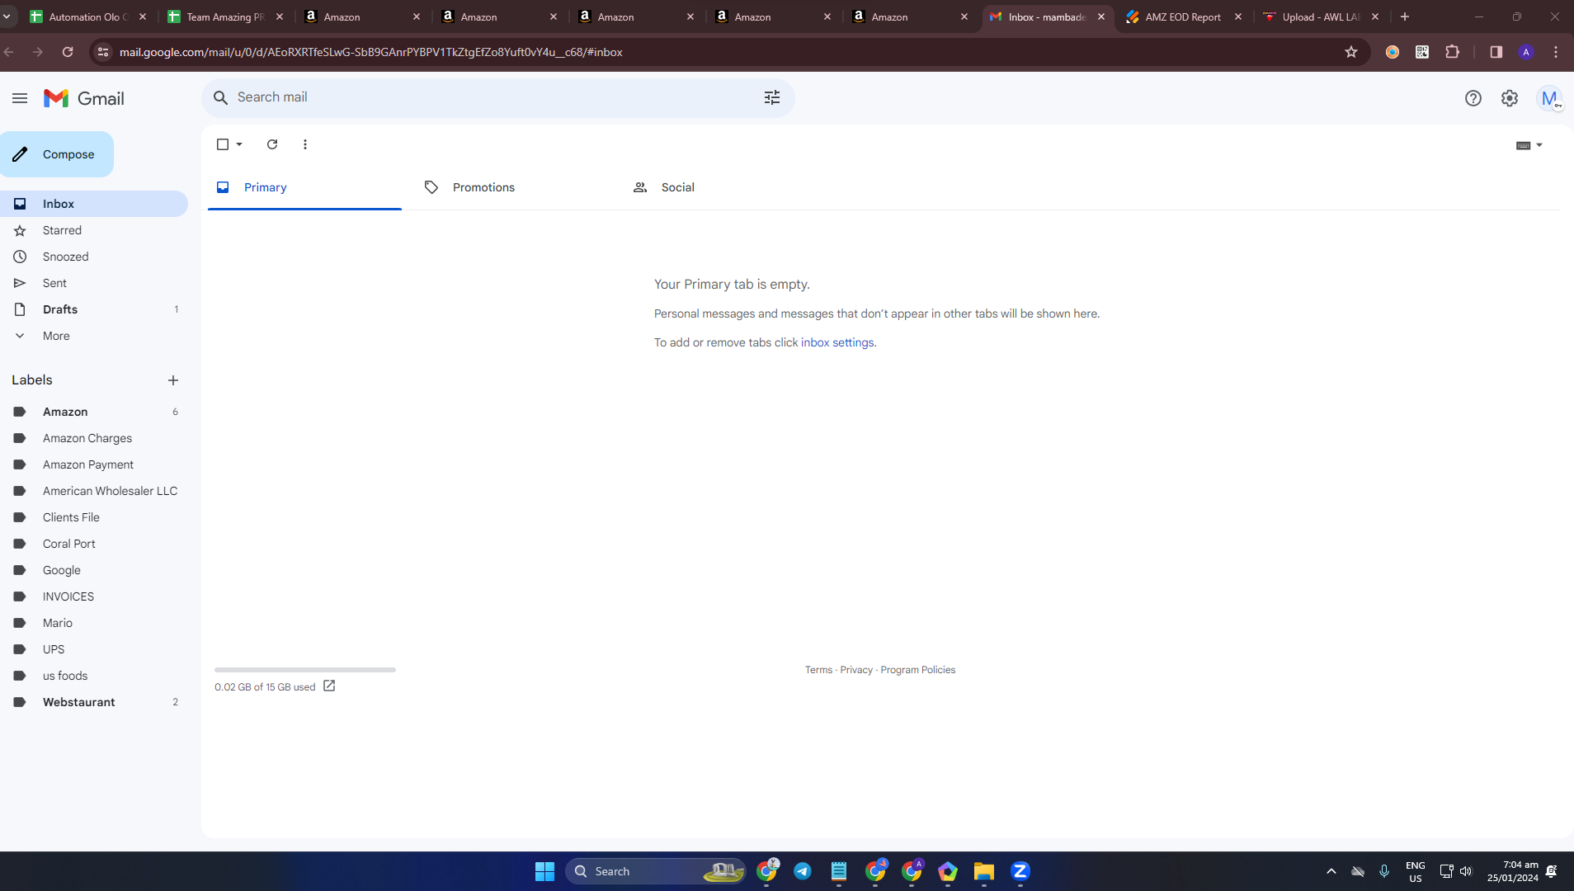The width and height of the screenshot is (1574, 891).
Task: Open the Privacy link
Action: pyautogui.click(x=856, y=670)
